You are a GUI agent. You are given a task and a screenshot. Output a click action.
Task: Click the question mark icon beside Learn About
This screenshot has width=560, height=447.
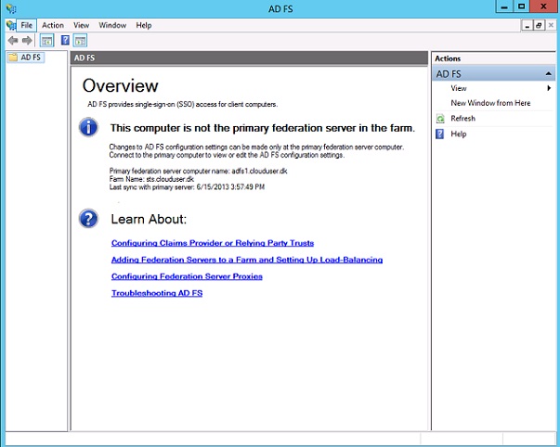coord(88,218)
